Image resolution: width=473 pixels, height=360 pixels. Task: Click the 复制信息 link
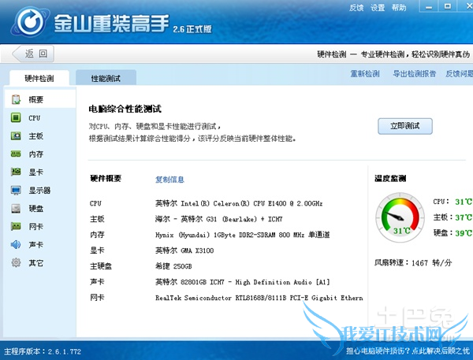click(169, 180)
